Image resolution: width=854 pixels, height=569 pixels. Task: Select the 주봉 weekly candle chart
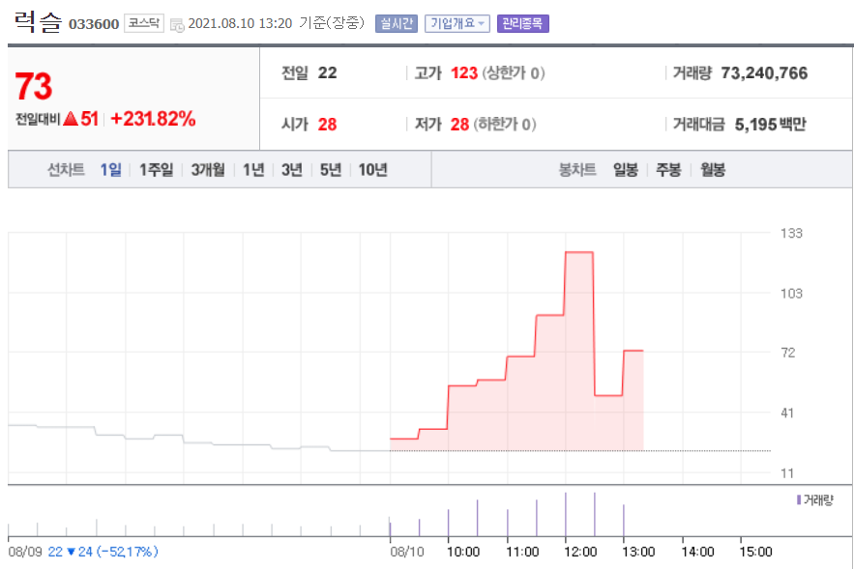pyautogui.click(x=668, y=170)
